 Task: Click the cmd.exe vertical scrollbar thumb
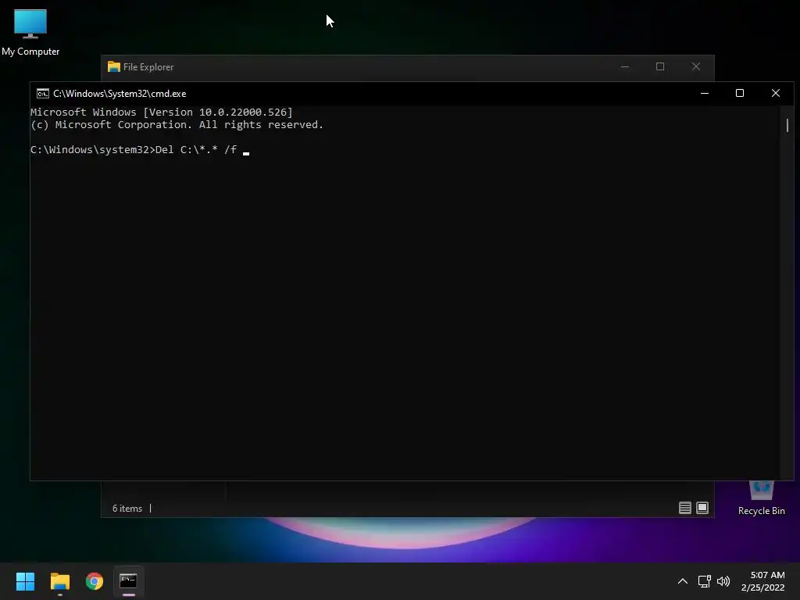(787, 126)
